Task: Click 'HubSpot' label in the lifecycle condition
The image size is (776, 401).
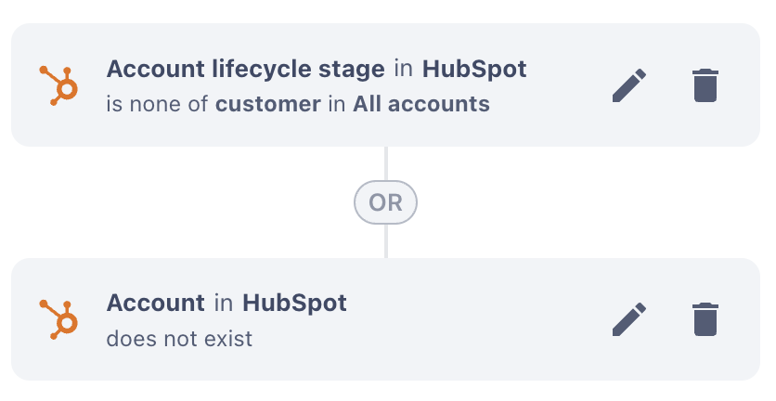Action: (x=474, y=69)
